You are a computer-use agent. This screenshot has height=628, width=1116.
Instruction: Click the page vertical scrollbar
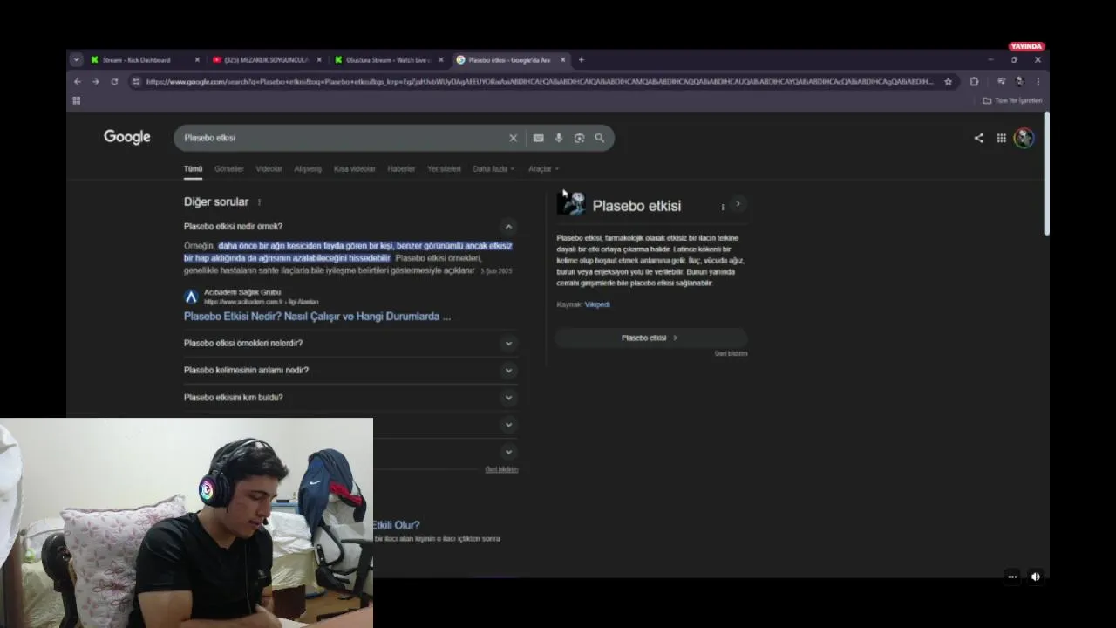[1046, 174]
